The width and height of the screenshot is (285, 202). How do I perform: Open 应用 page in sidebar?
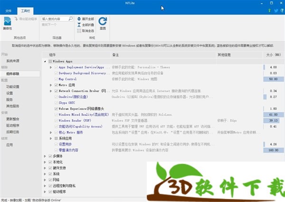coord(9,145)
